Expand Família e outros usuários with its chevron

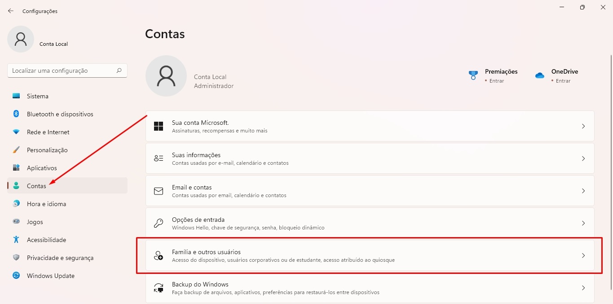coord(583,255)
